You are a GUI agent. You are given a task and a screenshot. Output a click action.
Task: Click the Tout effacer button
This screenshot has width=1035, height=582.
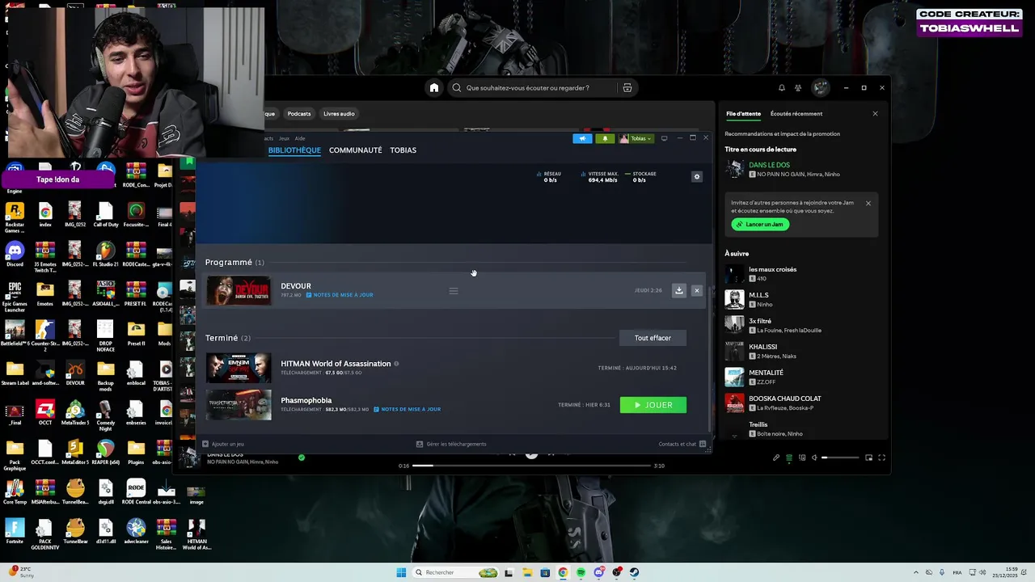coord(653,338)
